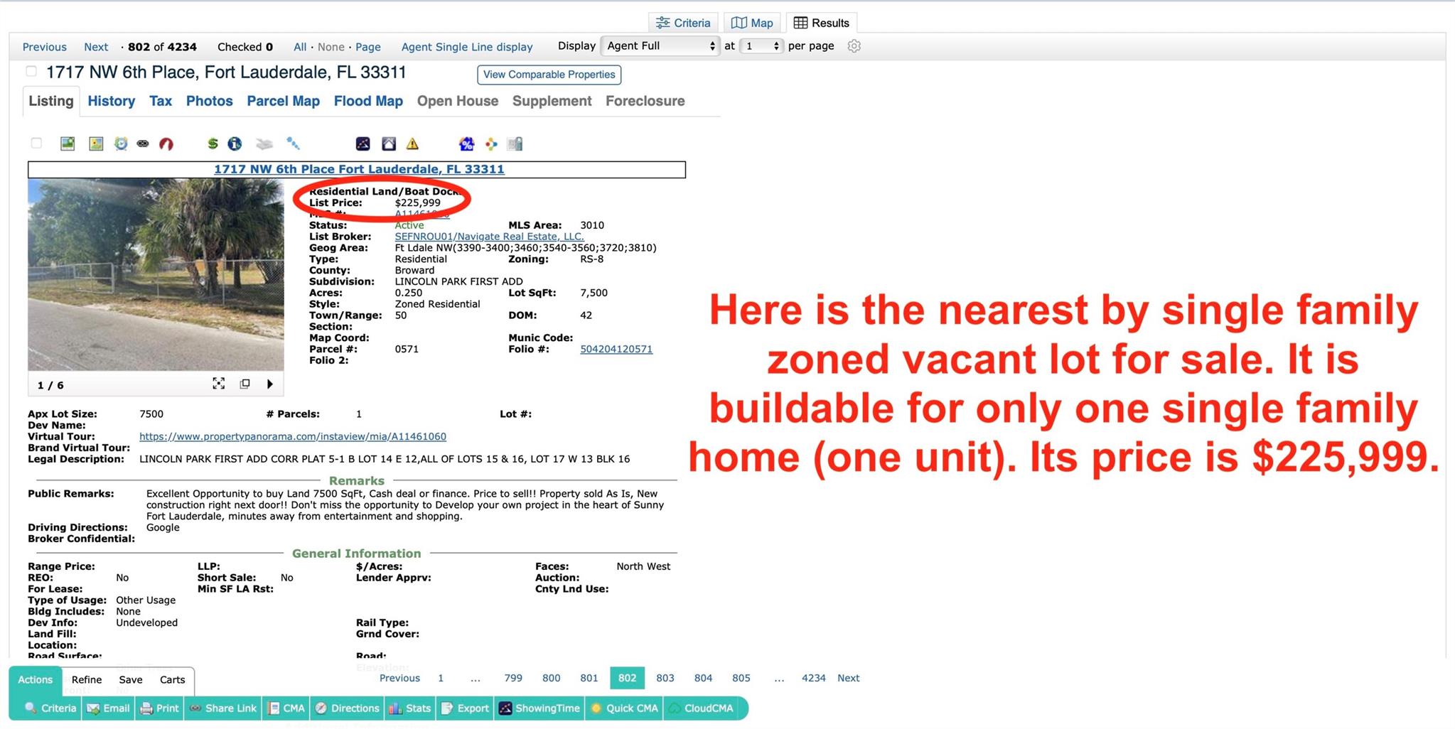The width and height of the screenshot is (1455, 729).
Task: Open the Display format dropdown
Action: pos(660,46)
